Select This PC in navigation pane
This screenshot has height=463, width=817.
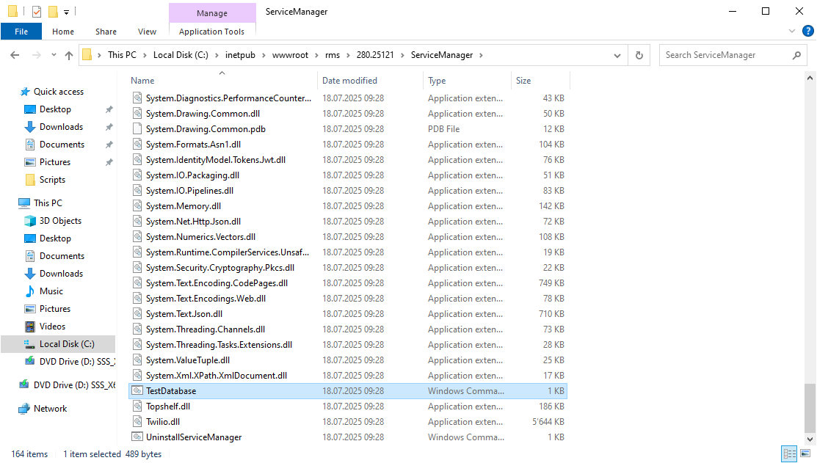(48, 203)
